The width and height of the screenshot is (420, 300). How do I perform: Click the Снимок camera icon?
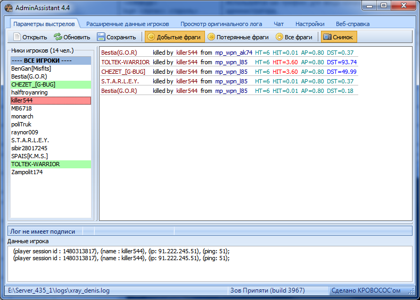point(327,37)
